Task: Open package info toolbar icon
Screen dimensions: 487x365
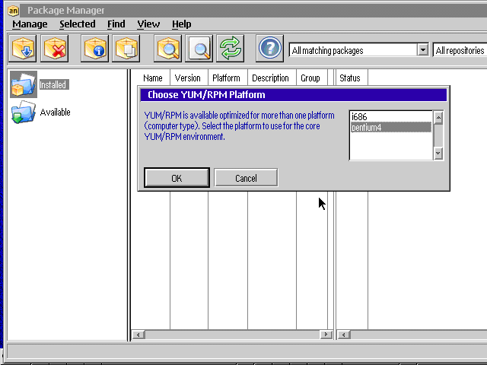Action: tap(94, 49)
